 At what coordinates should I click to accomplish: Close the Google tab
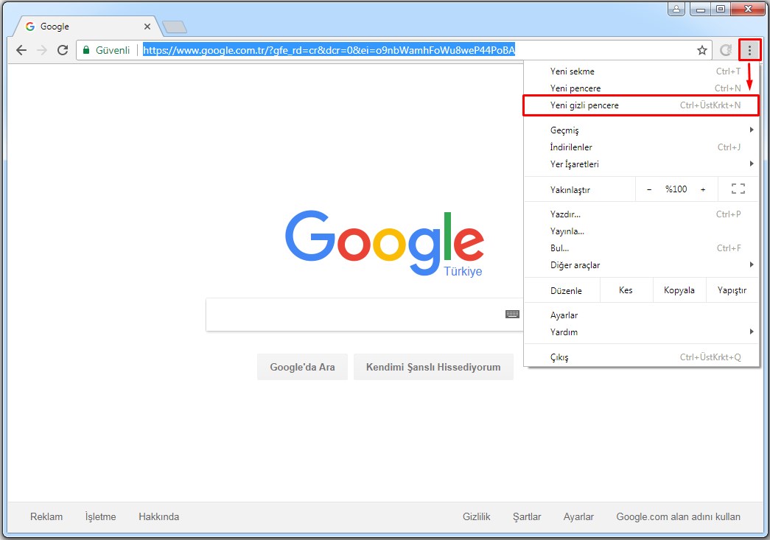(x=147, y=27)
